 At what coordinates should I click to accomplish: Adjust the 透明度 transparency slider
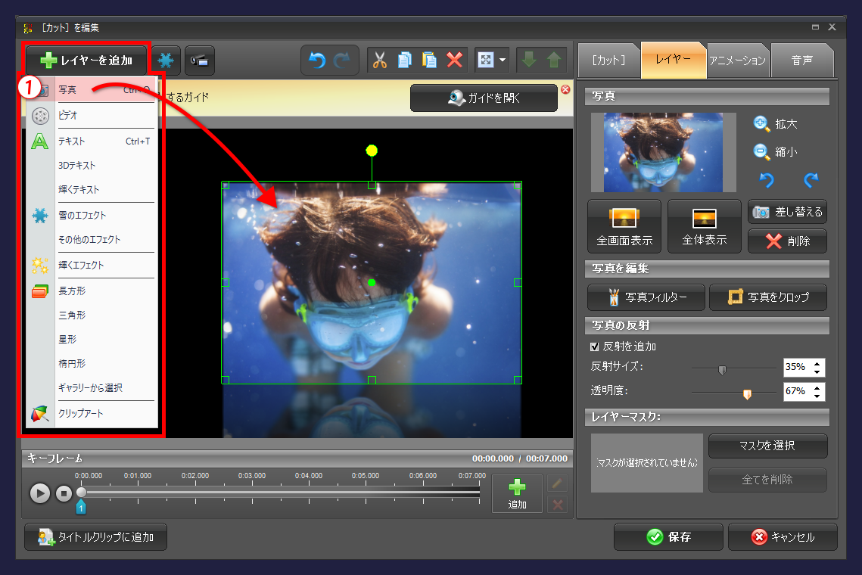[x=745, y=393]
